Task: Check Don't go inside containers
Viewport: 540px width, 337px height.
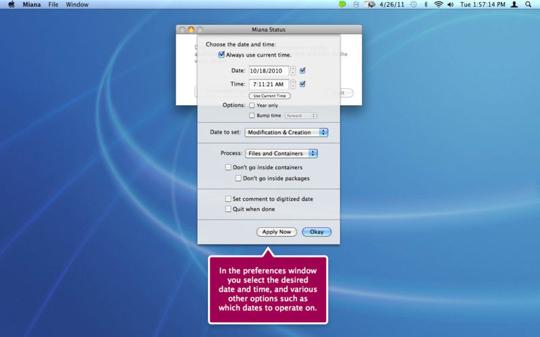Action: pyautogui.click(x=228, y=167)
